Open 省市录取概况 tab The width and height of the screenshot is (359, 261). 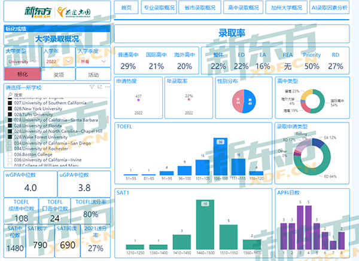pos(200,8)
